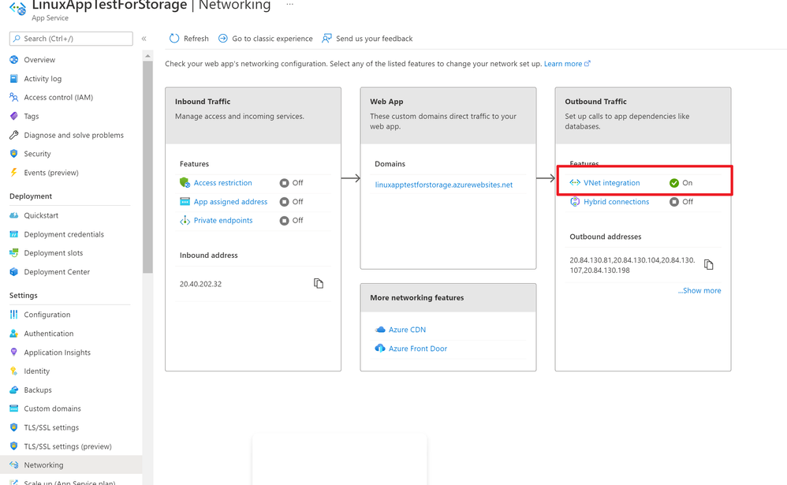Click VNet integration On status indicator

pyautogui.click(x=674, y=183)
